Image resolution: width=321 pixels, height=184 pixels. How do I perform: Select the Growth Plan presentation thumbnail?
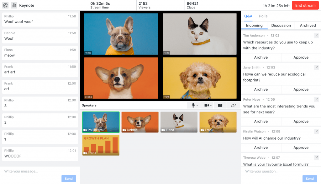101,145
